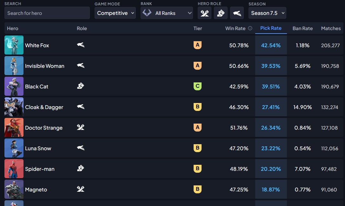Click the Magneto hero name
The image size is (345, 206).
tap(36, 190)
